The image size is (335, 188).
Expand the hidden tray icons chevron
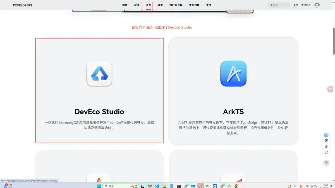284,186
